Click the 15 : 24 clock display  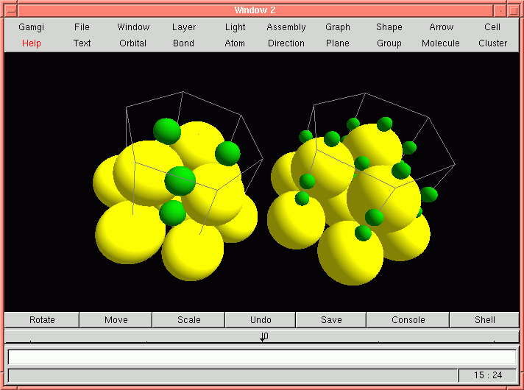(x=488, y=375)
